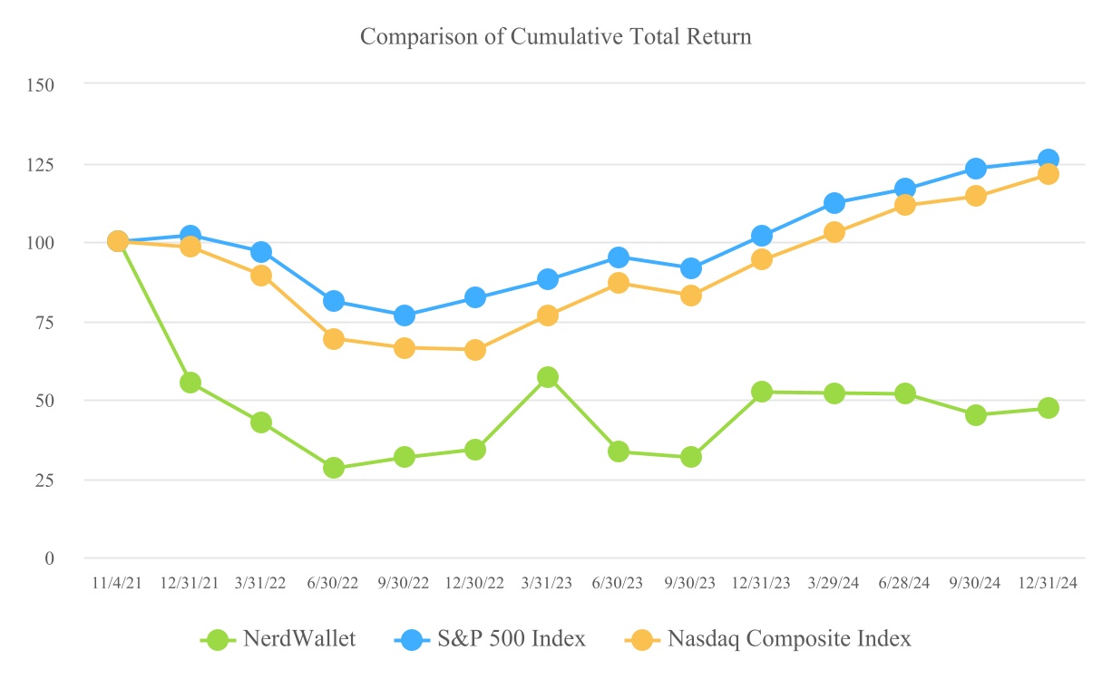Click the blue S&P 500 legend marker

[x=412, y=639]
